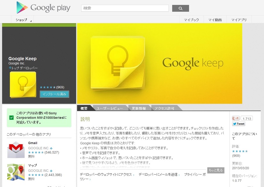
Task: Click the トップ デベロッパー label
Action: [x=25, y=68]
